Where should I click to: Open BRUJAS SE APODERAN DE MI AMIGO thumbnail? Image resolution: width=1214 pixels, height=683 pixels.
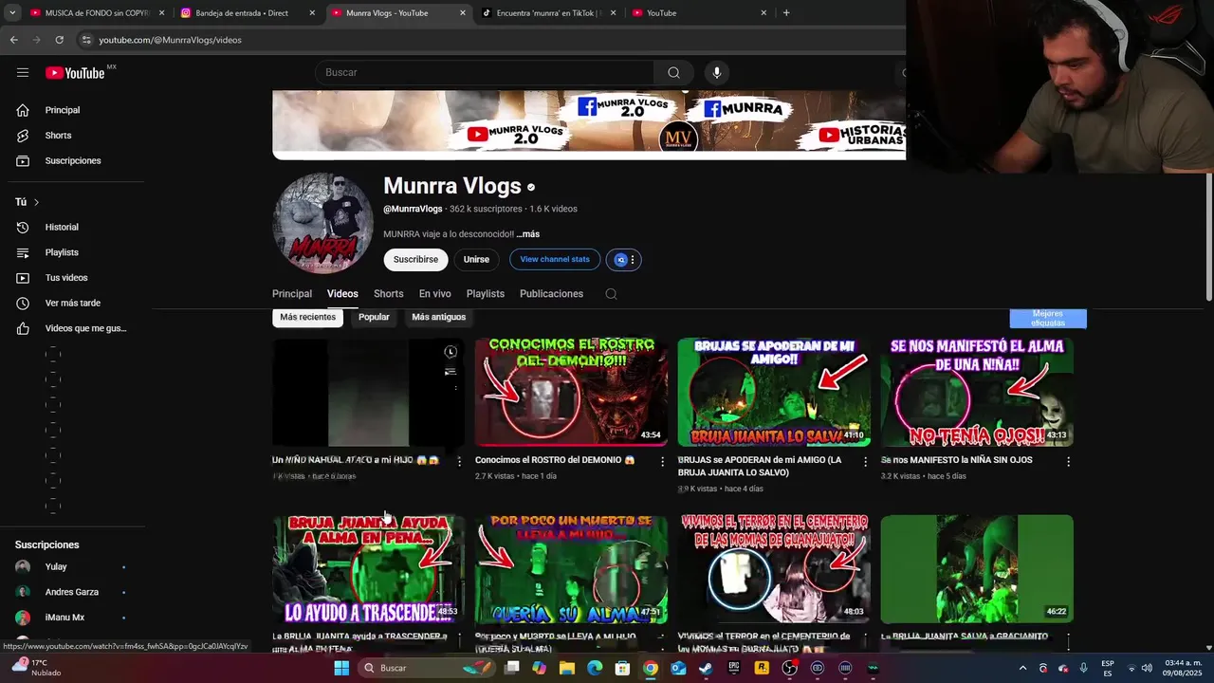pos(774,392)
